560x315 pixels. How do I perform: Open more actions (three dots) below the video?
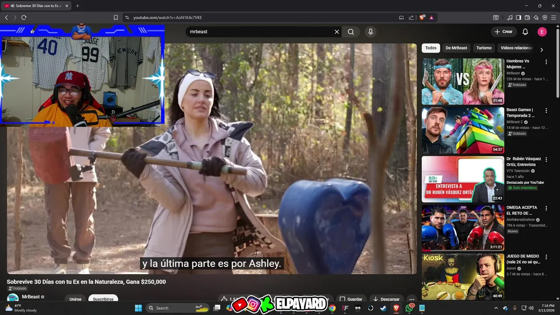(x=412, y=299)
